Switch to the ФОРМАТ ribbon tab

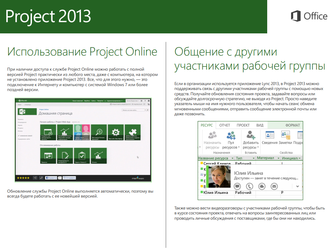click(x=293, y=125)
